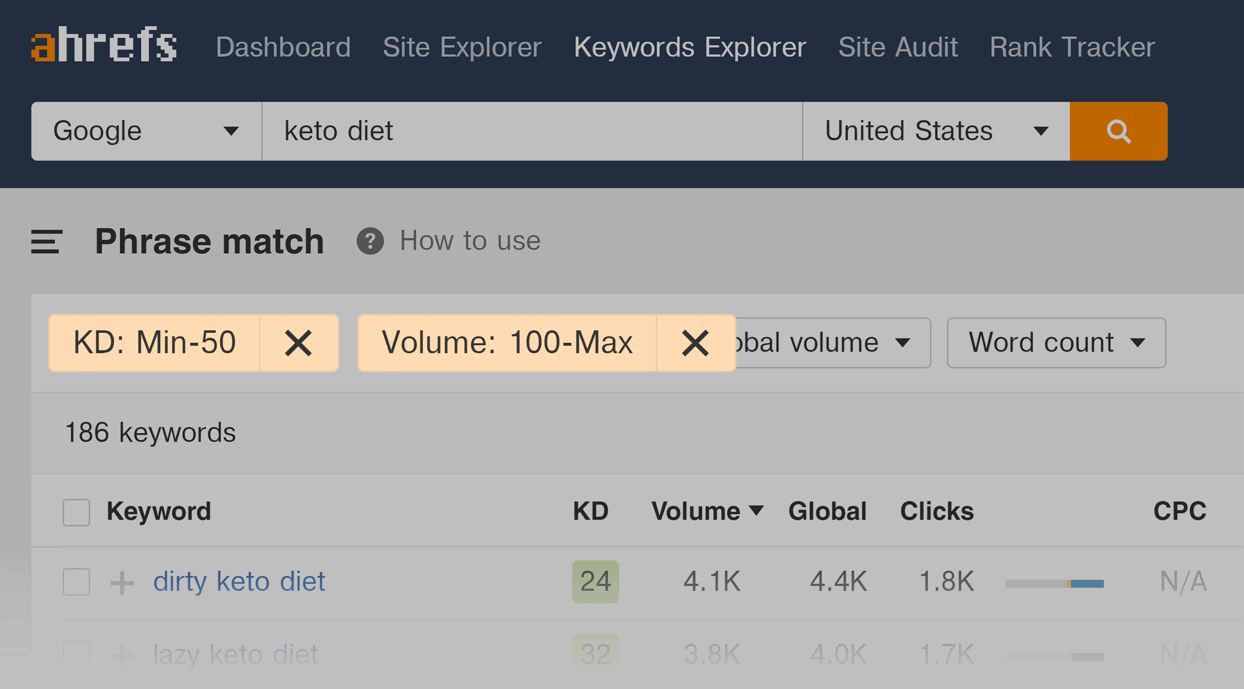Expand the Global volume filter dropdown
This screenshot has width=1244, height=689.
[832, 343]
